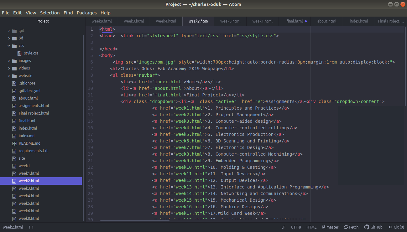This screenshot has width=407, height=232.
Task: Expand the images folder chevron
Action: pos(9,61)
